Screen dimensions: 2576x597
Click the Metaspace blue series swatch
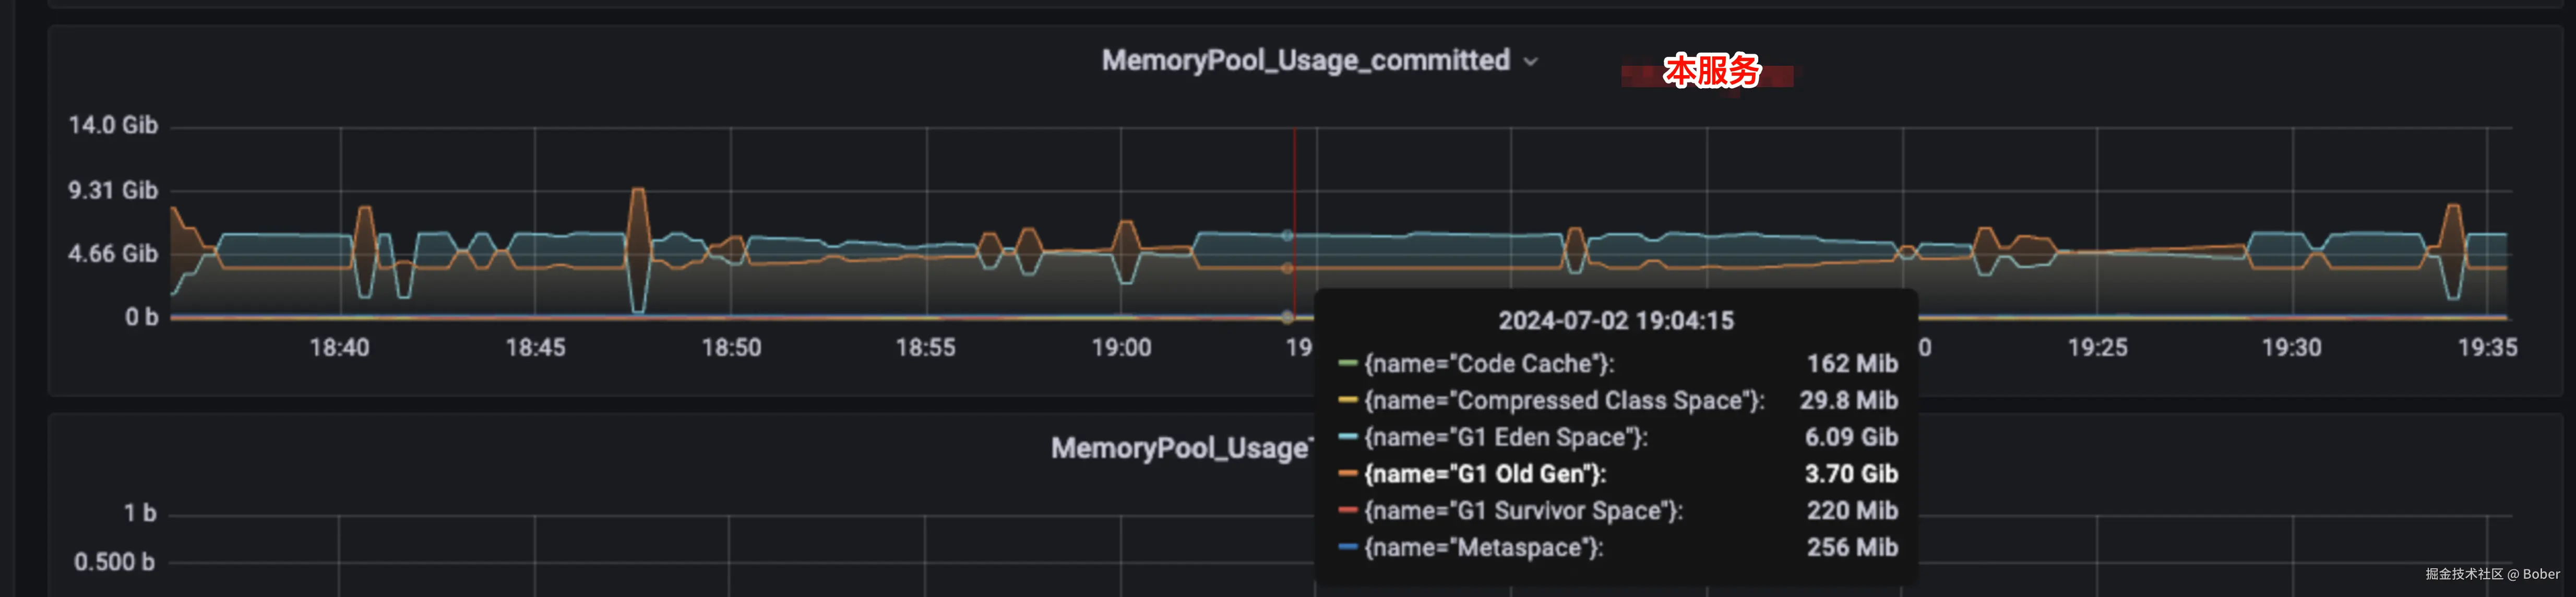[1347, 548]
